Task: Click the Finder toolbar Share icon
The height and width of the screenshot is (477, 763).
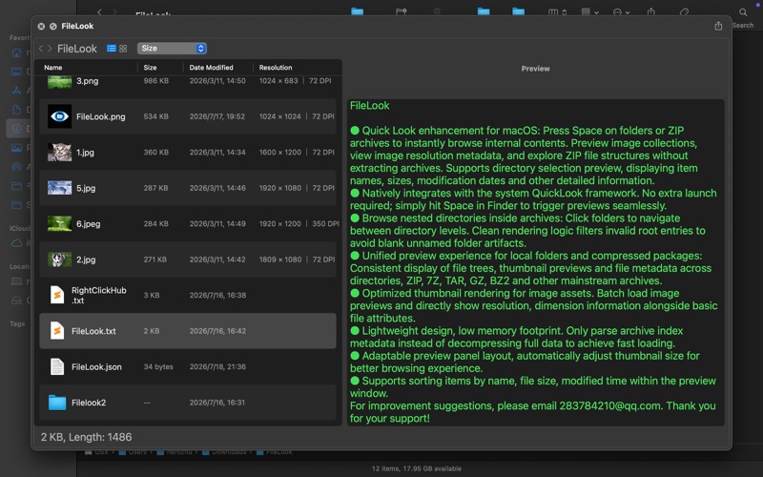Action: (651, 11)
